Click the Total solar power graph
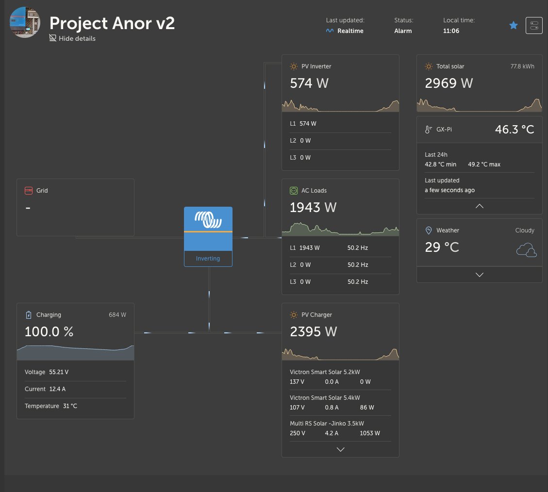This screenshot has width=548, height=492. coord(480,105)
